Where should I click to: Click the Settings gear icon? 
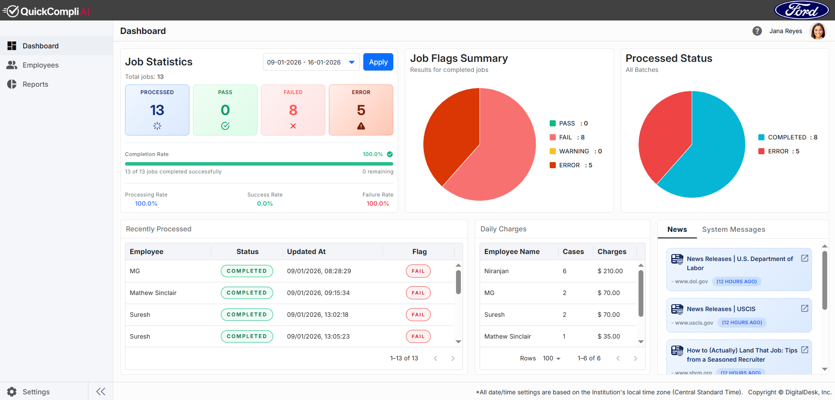coord(12,392)
